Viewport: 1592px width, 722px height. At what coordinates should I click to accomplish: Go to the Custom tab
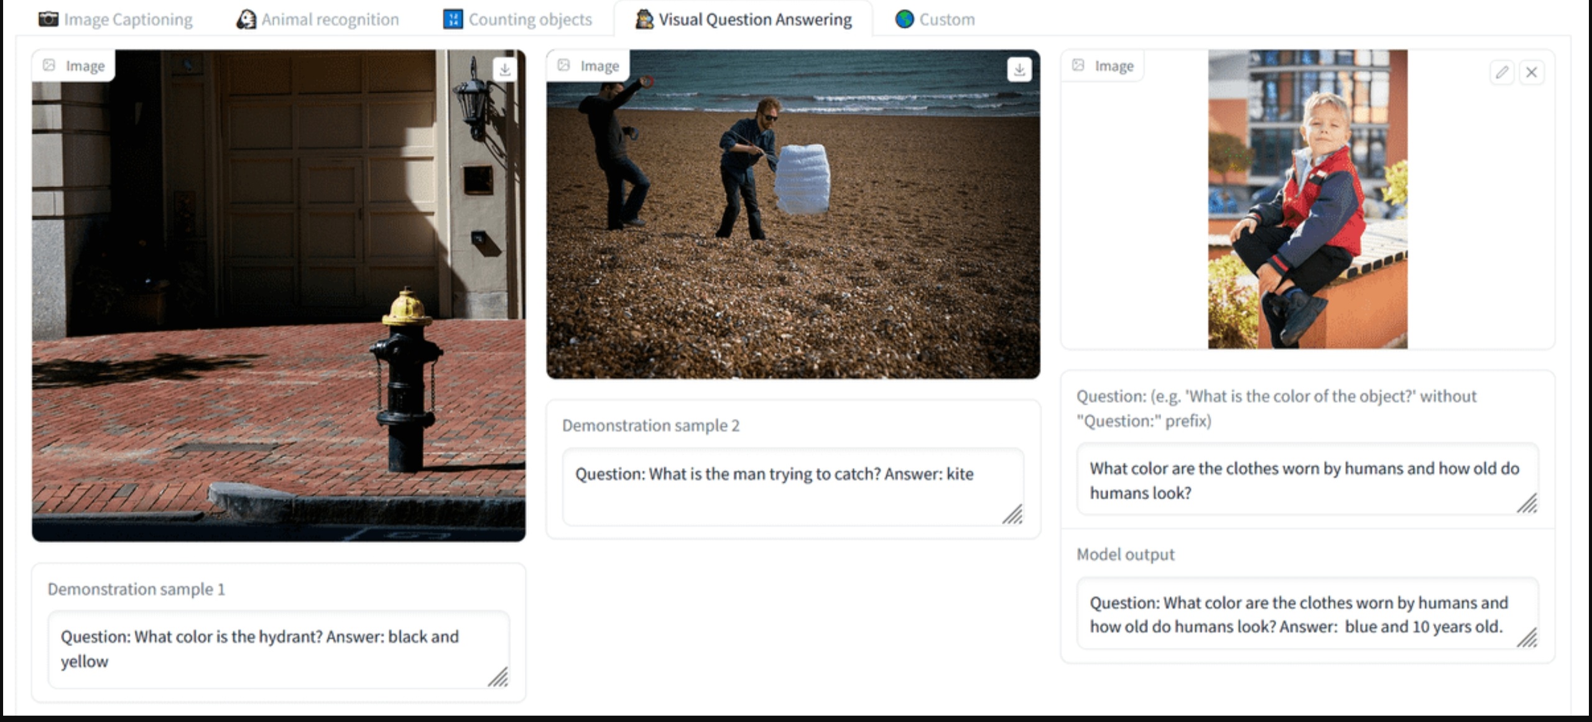[946, 19]
